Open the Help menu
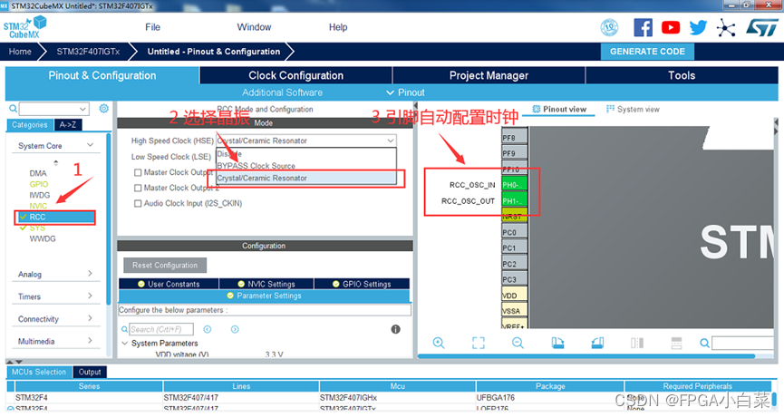Screen dimensions: 784x417 338,27
